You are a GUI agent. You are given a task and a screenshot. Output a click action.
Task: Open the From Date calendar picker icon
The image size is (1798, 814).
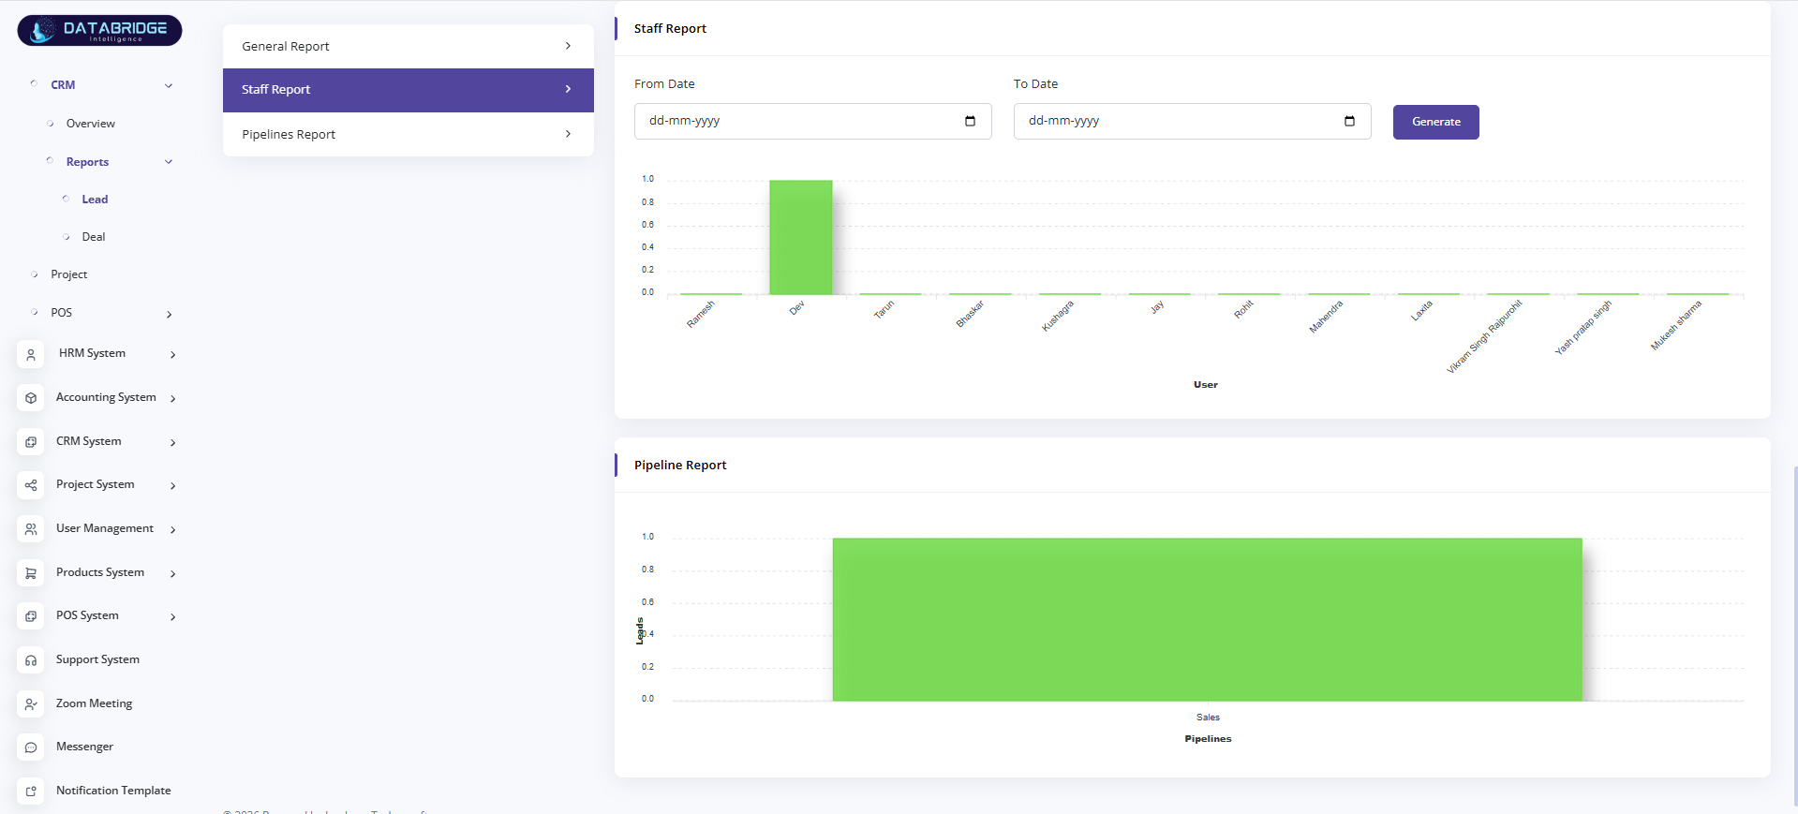pos(970,121)
